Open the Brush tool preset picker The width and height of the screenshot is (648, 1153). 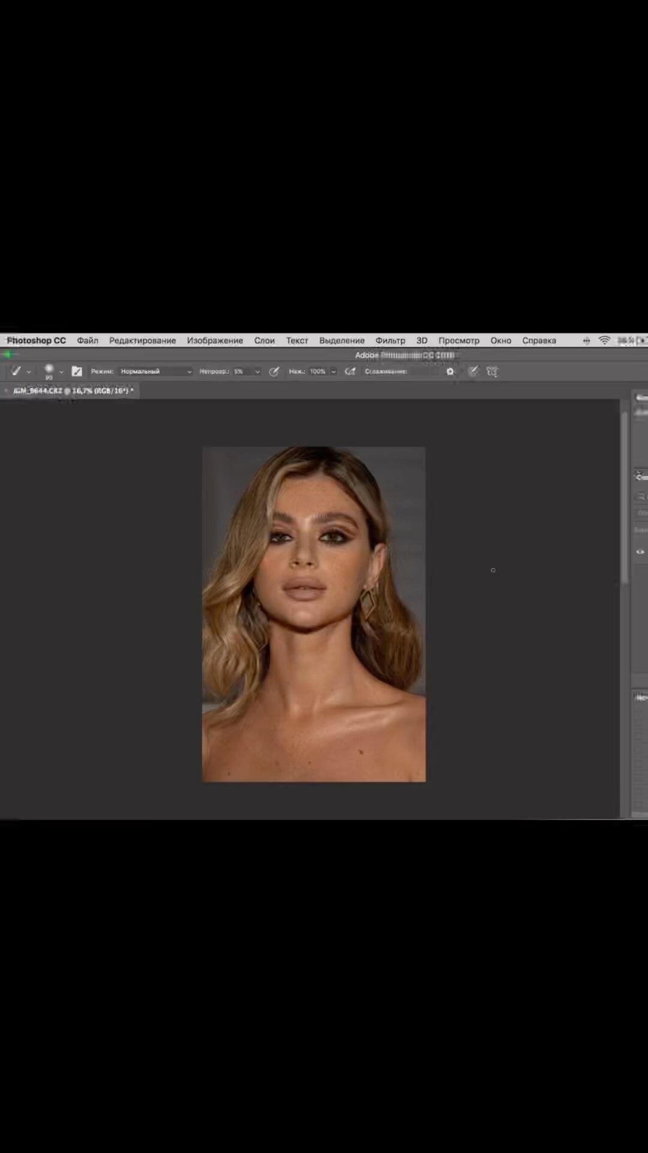pos(20,372)
